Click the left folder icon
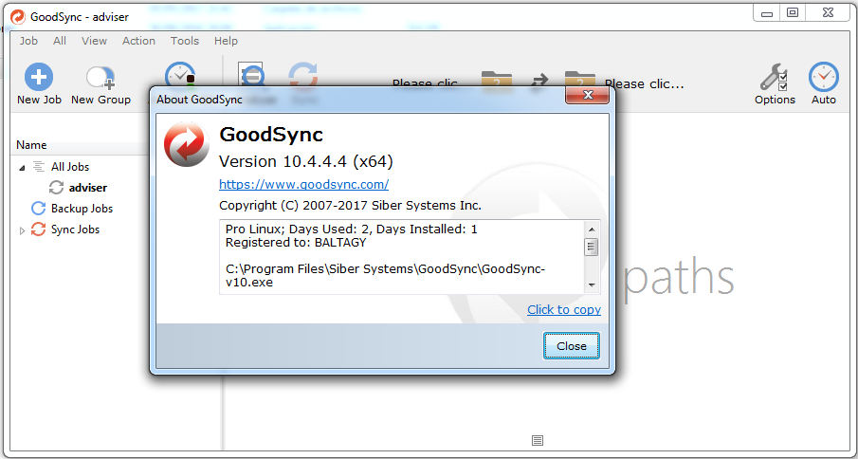858x459 pixels. 496,80
